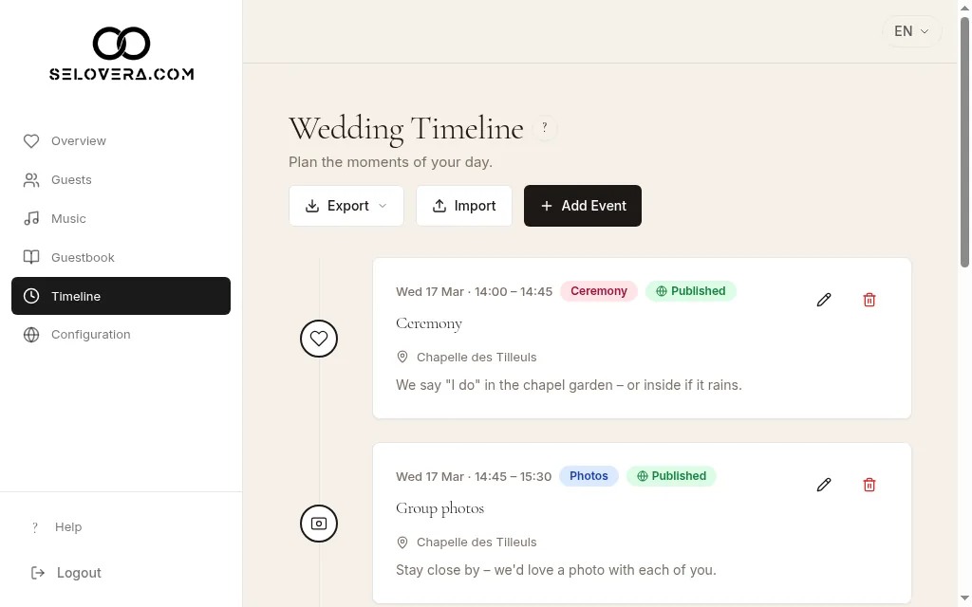Click the time 'Wed 17 Mar · 14:00 – 14:45'
This screenshot has height=607, width=972.
pos(475,292)
